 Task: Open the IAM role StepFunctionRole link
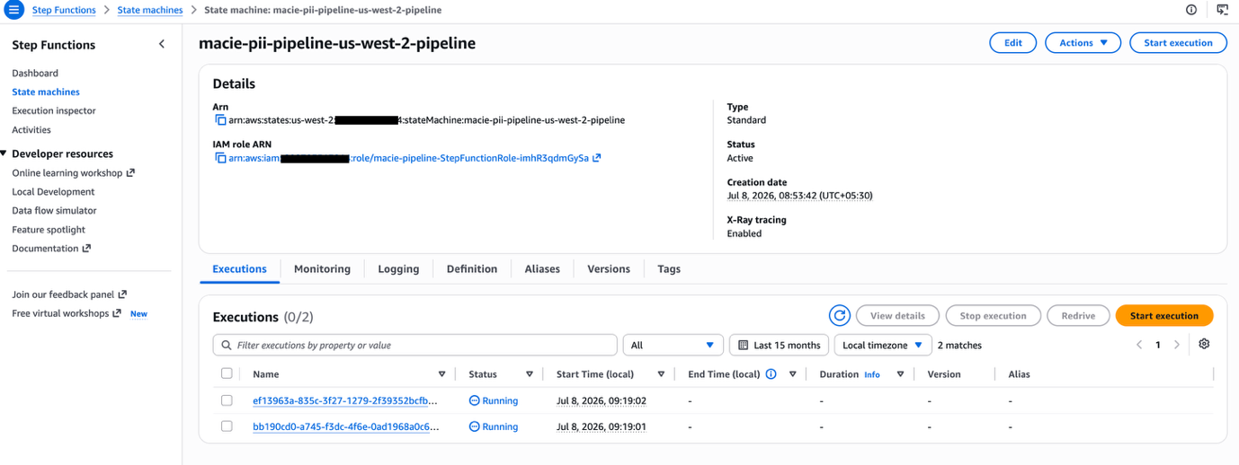408,158
